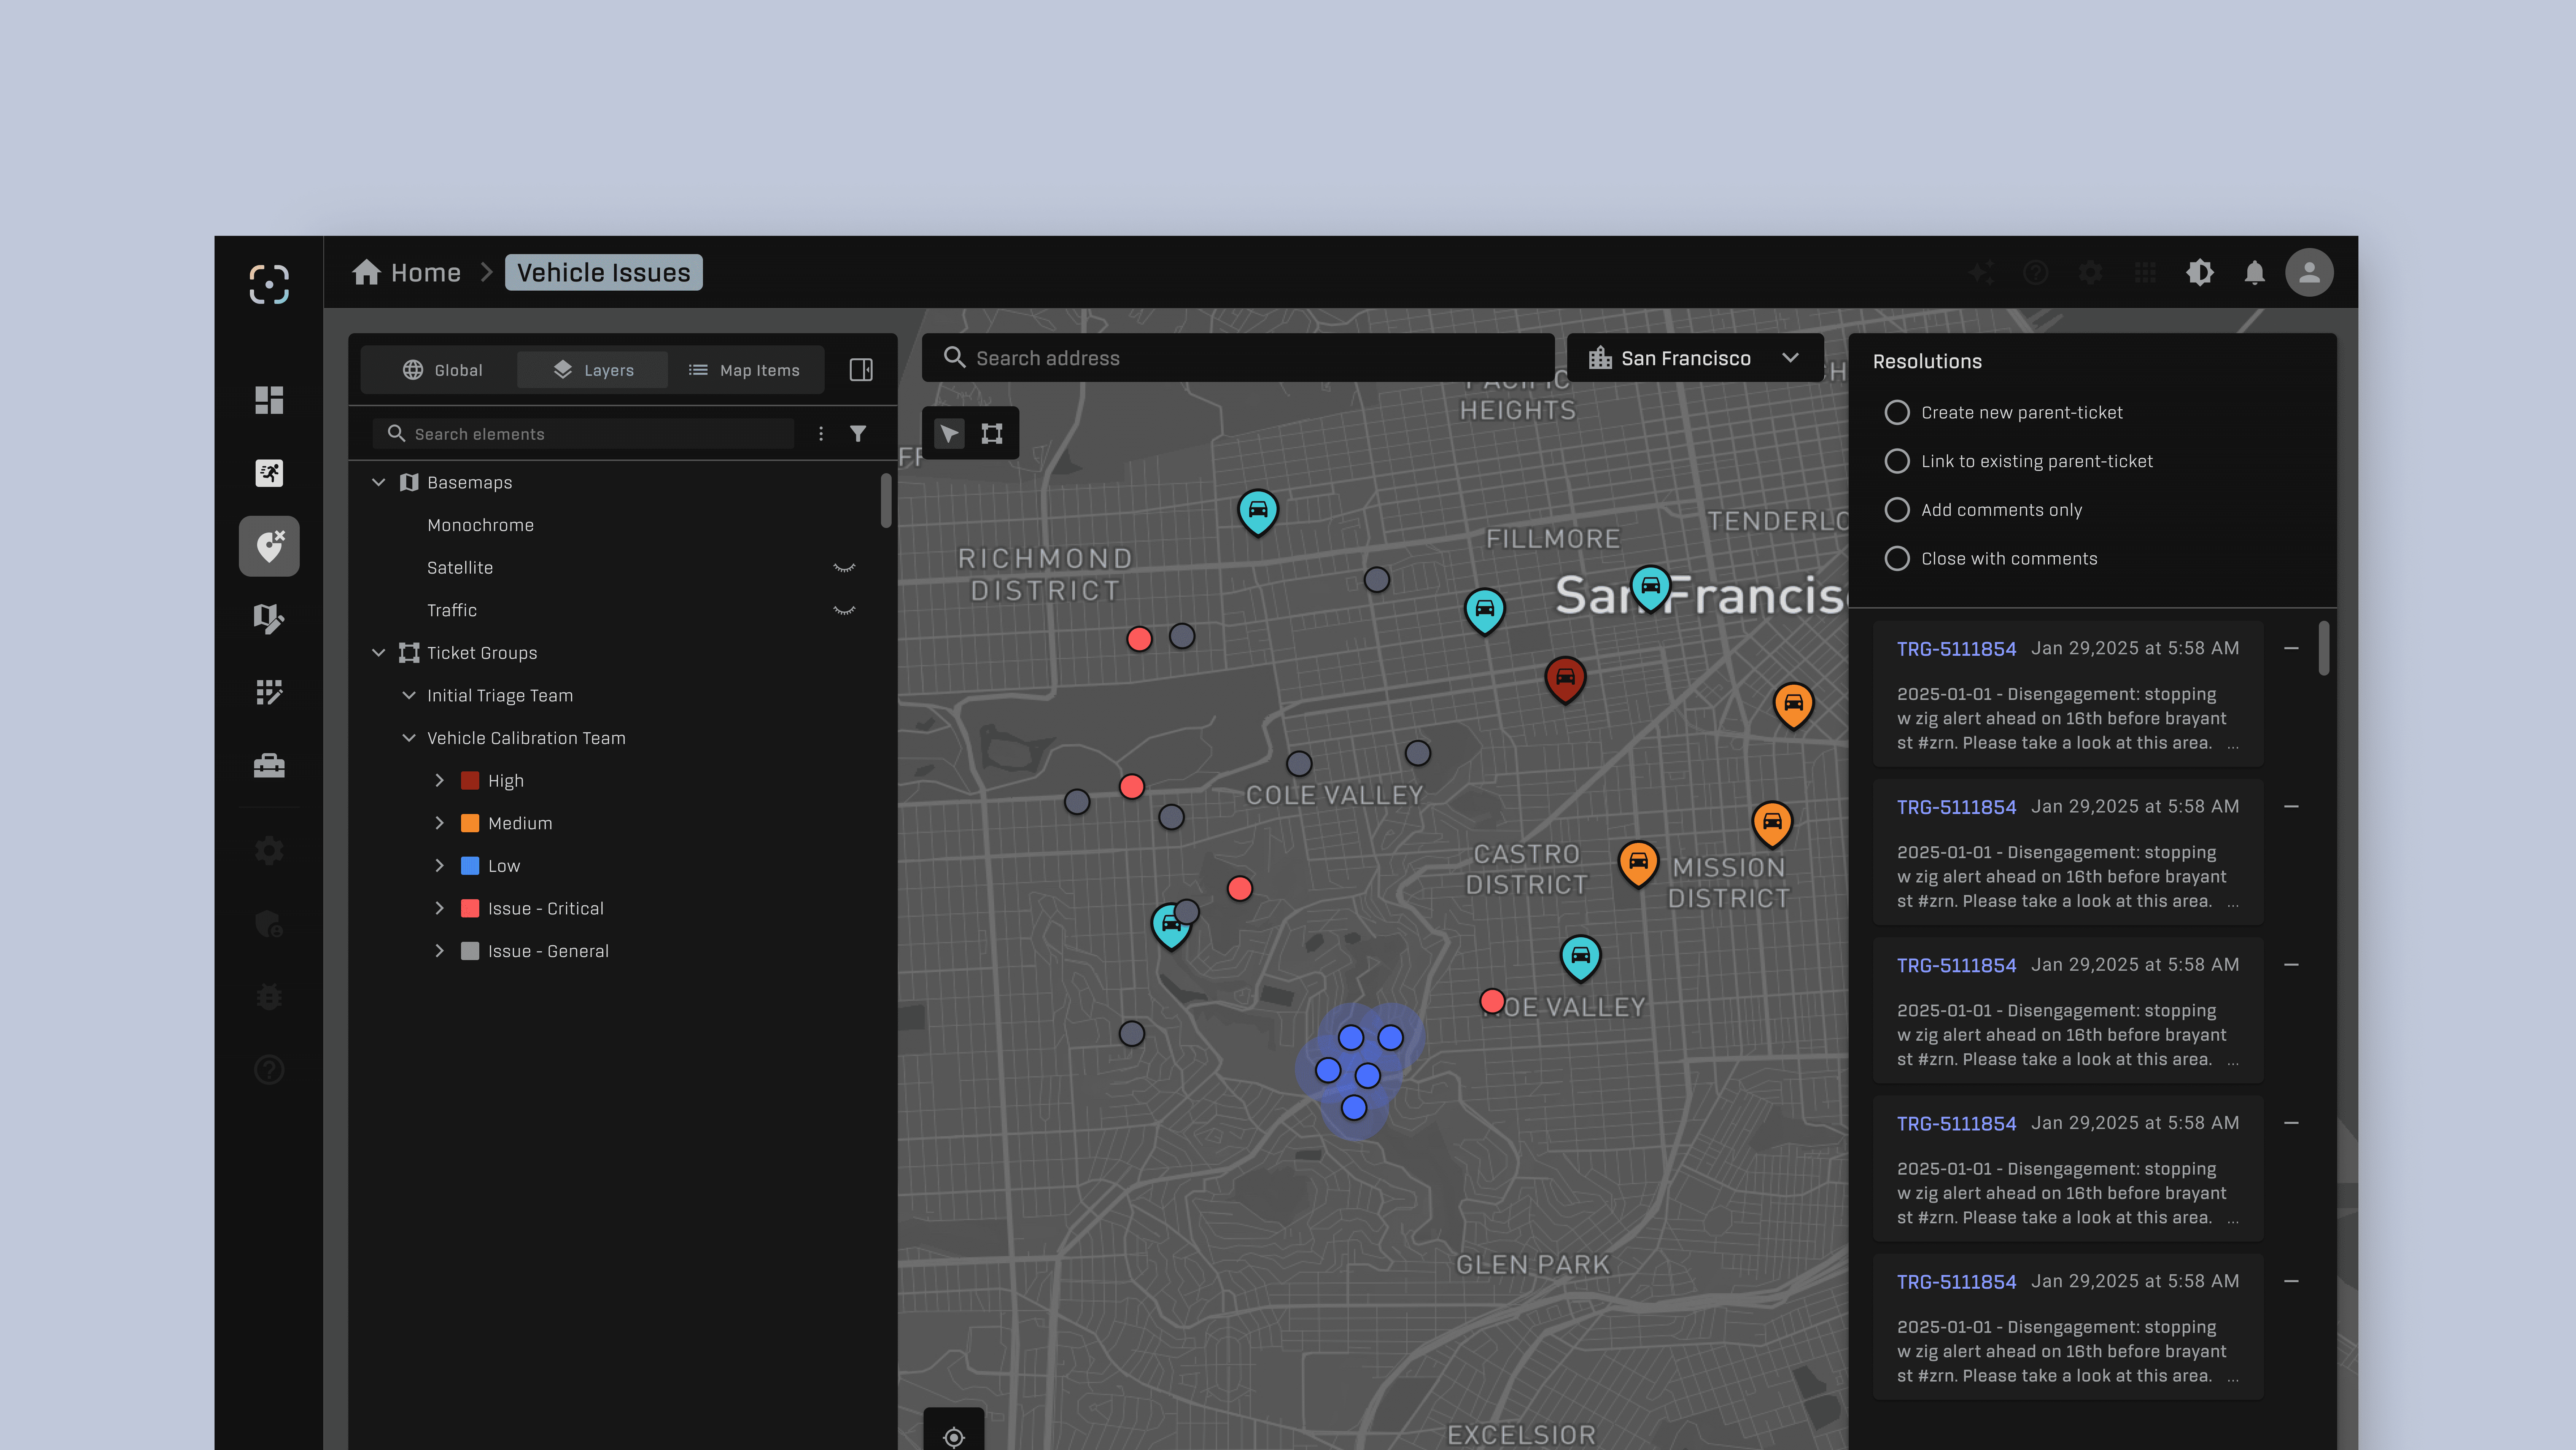Open the running-figure activity sidebar icon
The height and width of the screenshot is (1450, 2576).
269,473
